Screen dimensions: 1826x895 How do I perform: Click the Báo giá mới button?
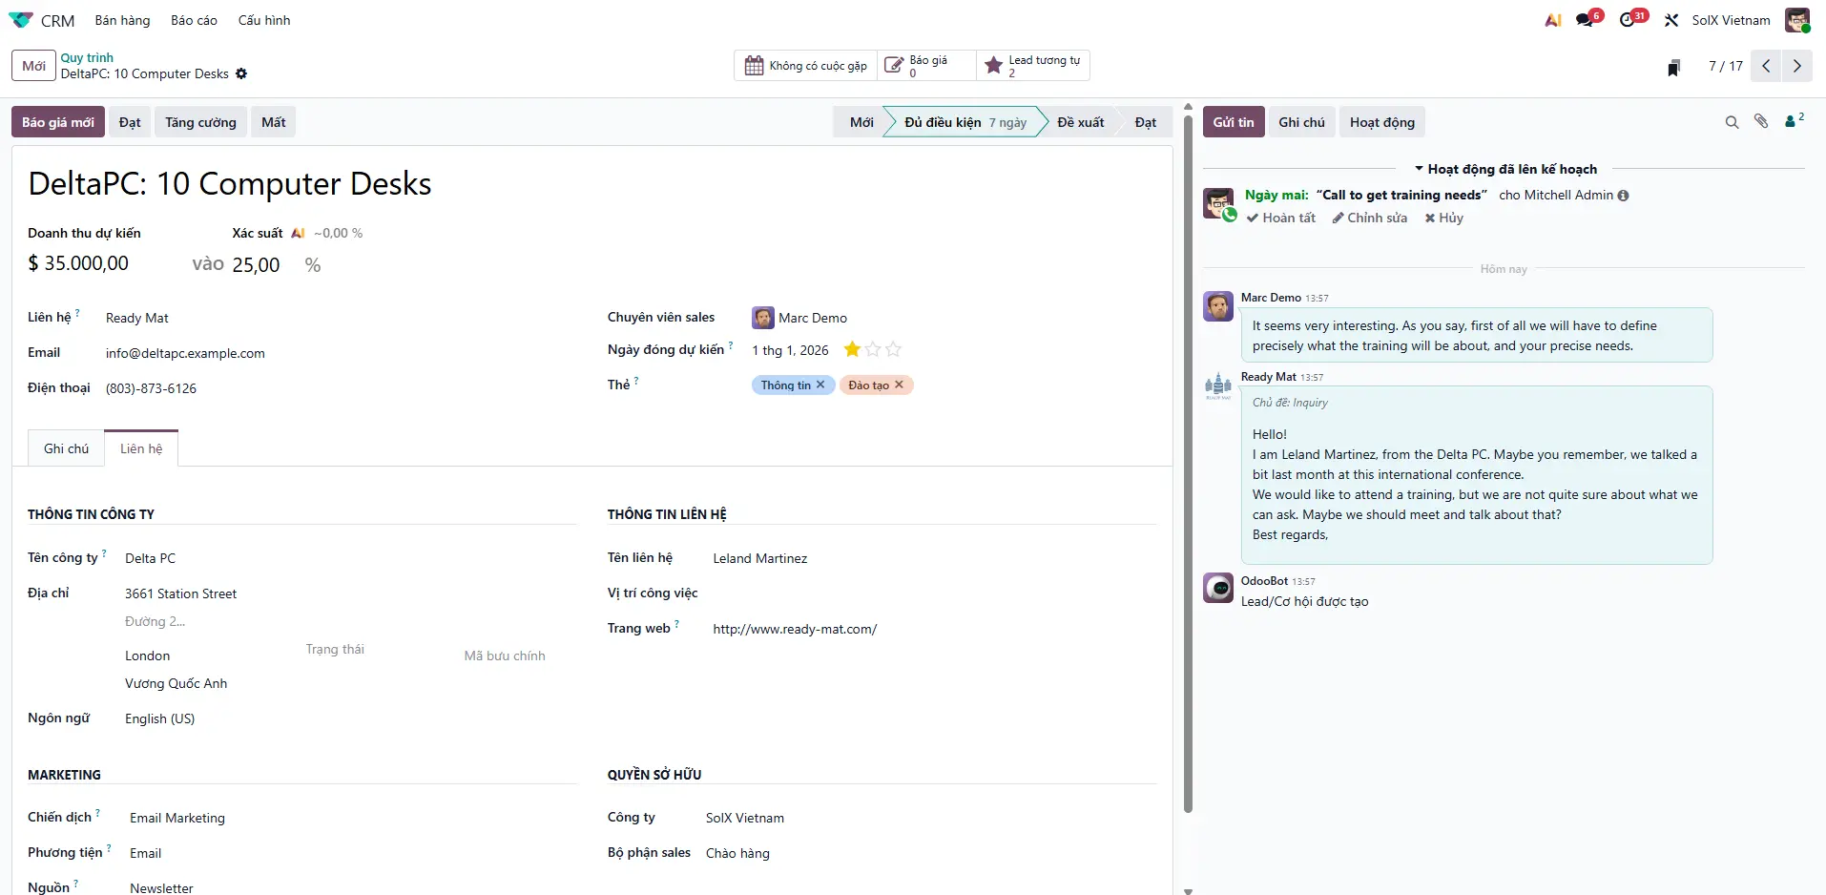coord(58,122)
